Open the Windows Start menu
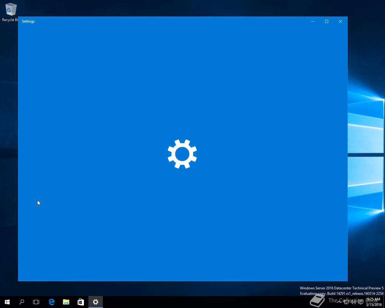The height and width of the screenshot is (308, 385). (x=7, y=302)
